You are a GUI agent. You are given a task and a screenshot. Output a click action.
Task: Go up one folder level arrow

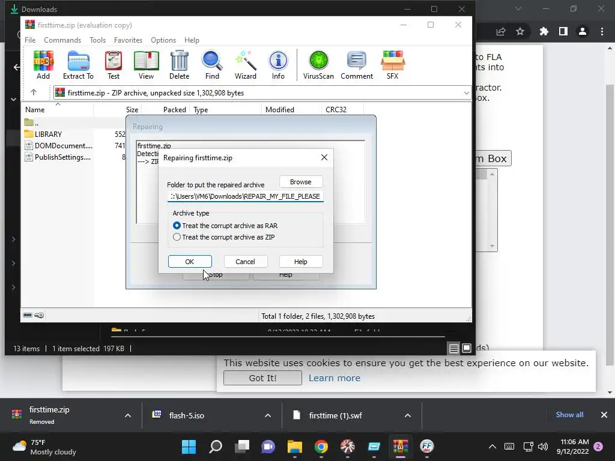point(34,92)
